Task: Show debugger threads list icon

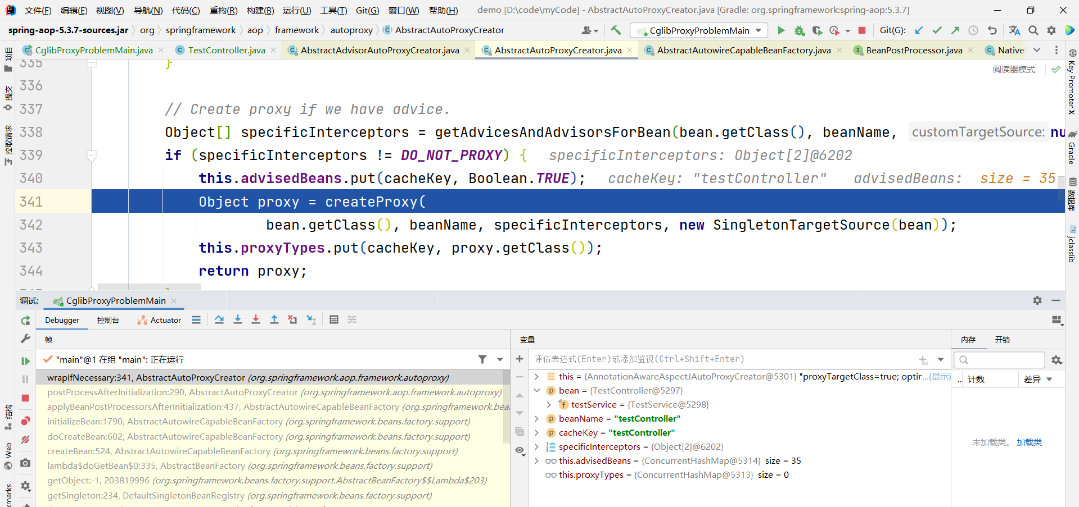Action: (196, 319)
